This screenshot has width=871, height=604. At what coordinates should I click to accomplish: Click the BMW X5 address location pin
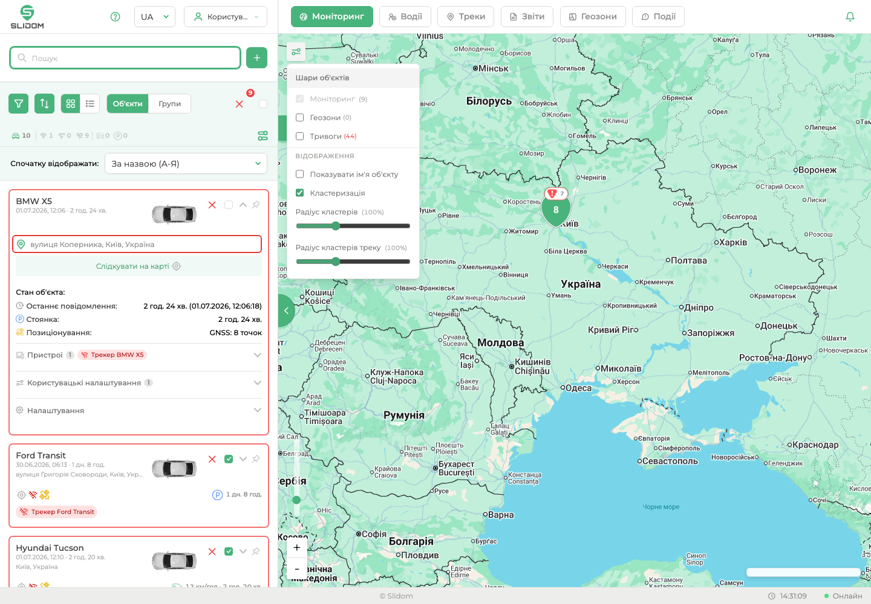[21, 245]
